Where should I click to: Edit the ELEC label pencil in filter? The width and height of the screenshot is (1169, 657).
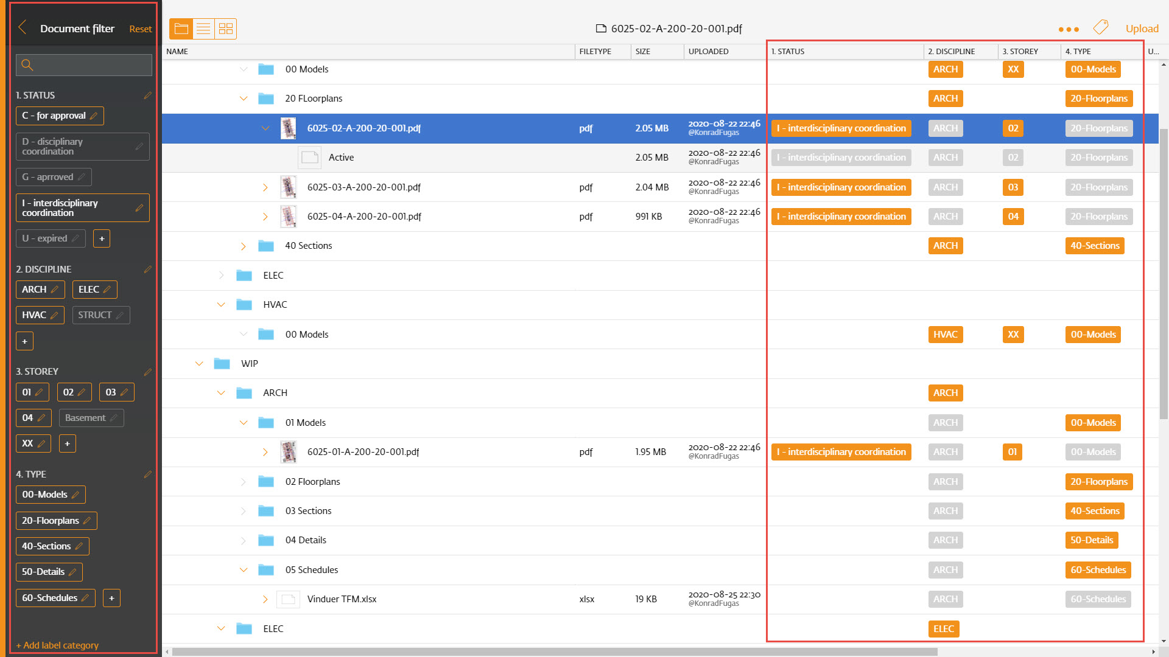(107, 290)
